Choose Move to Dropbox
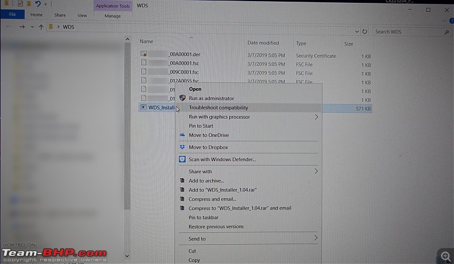 pyautogui.click(x=208, y=147)
